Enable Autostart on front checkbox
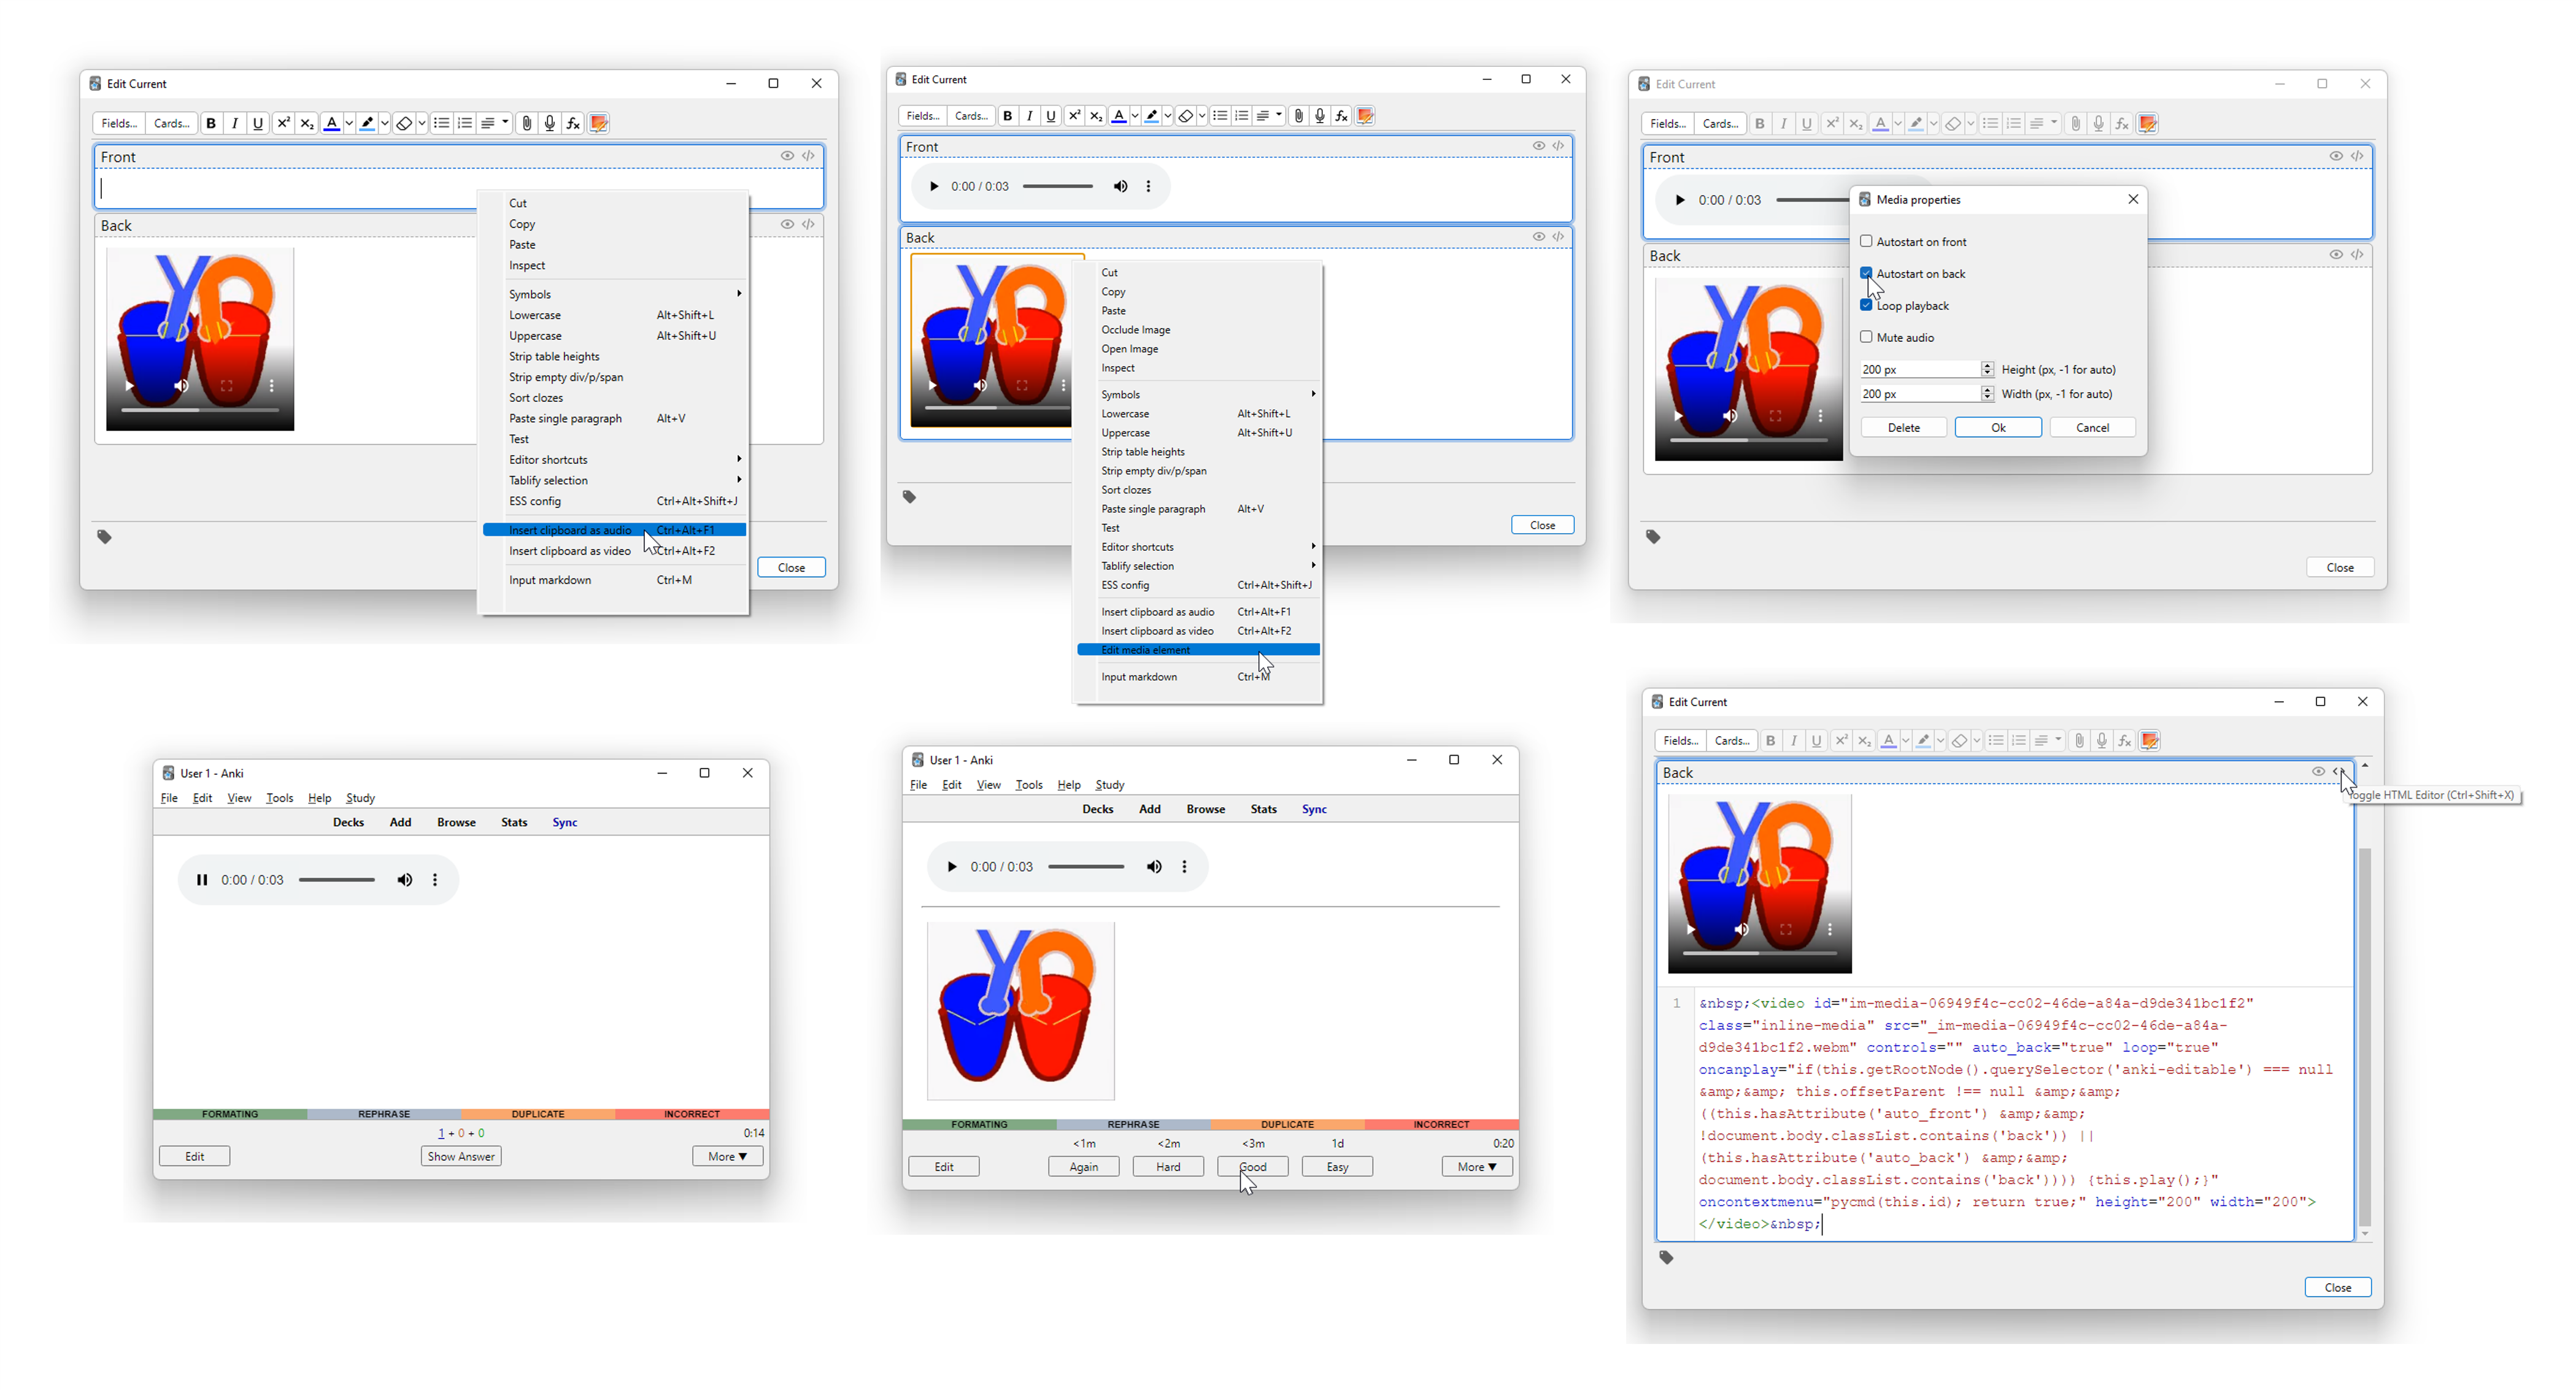 [1866, 241]
